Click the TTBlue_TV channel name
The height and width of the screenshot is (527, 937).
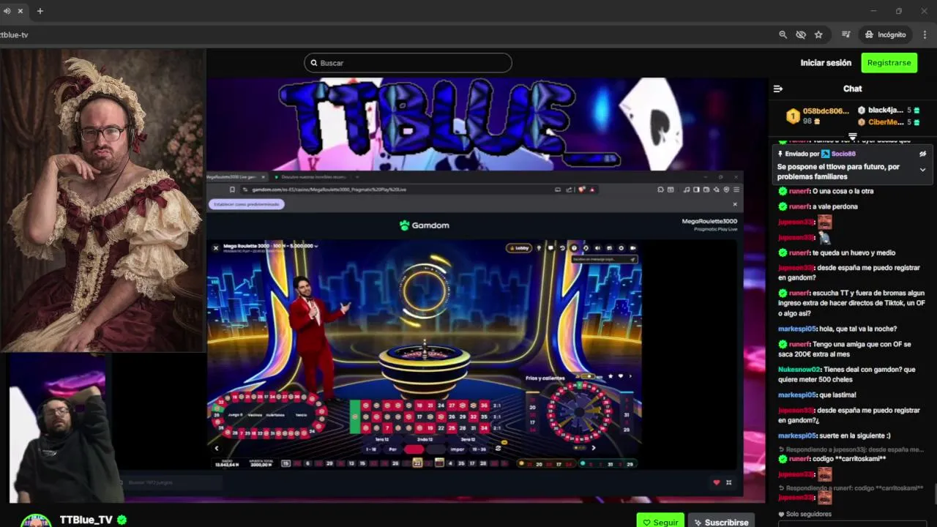[x=86, y=520]
